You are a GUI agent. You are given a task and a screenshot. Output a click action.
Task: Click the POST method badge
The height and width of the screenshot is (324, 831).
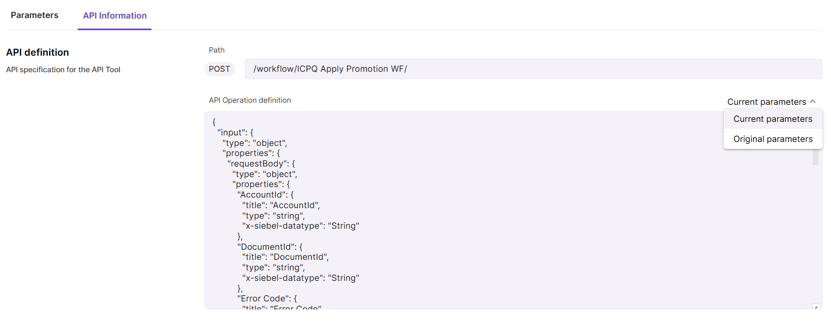coord(220,69)
